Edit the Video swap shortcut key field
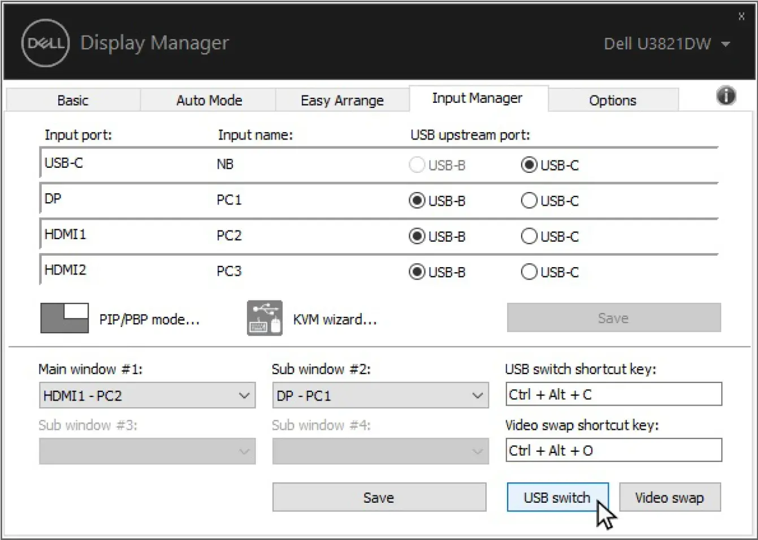This screenshot has height=540, width=758. pyautogui.click(x=614, y=450)
